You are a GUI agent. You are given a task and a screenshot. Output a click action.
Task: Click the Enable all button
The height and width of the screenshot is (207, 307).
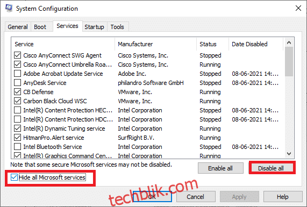pyautogui.click(x=220, y=168)
